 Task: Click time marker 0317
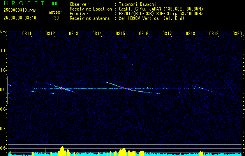point(167,34)
